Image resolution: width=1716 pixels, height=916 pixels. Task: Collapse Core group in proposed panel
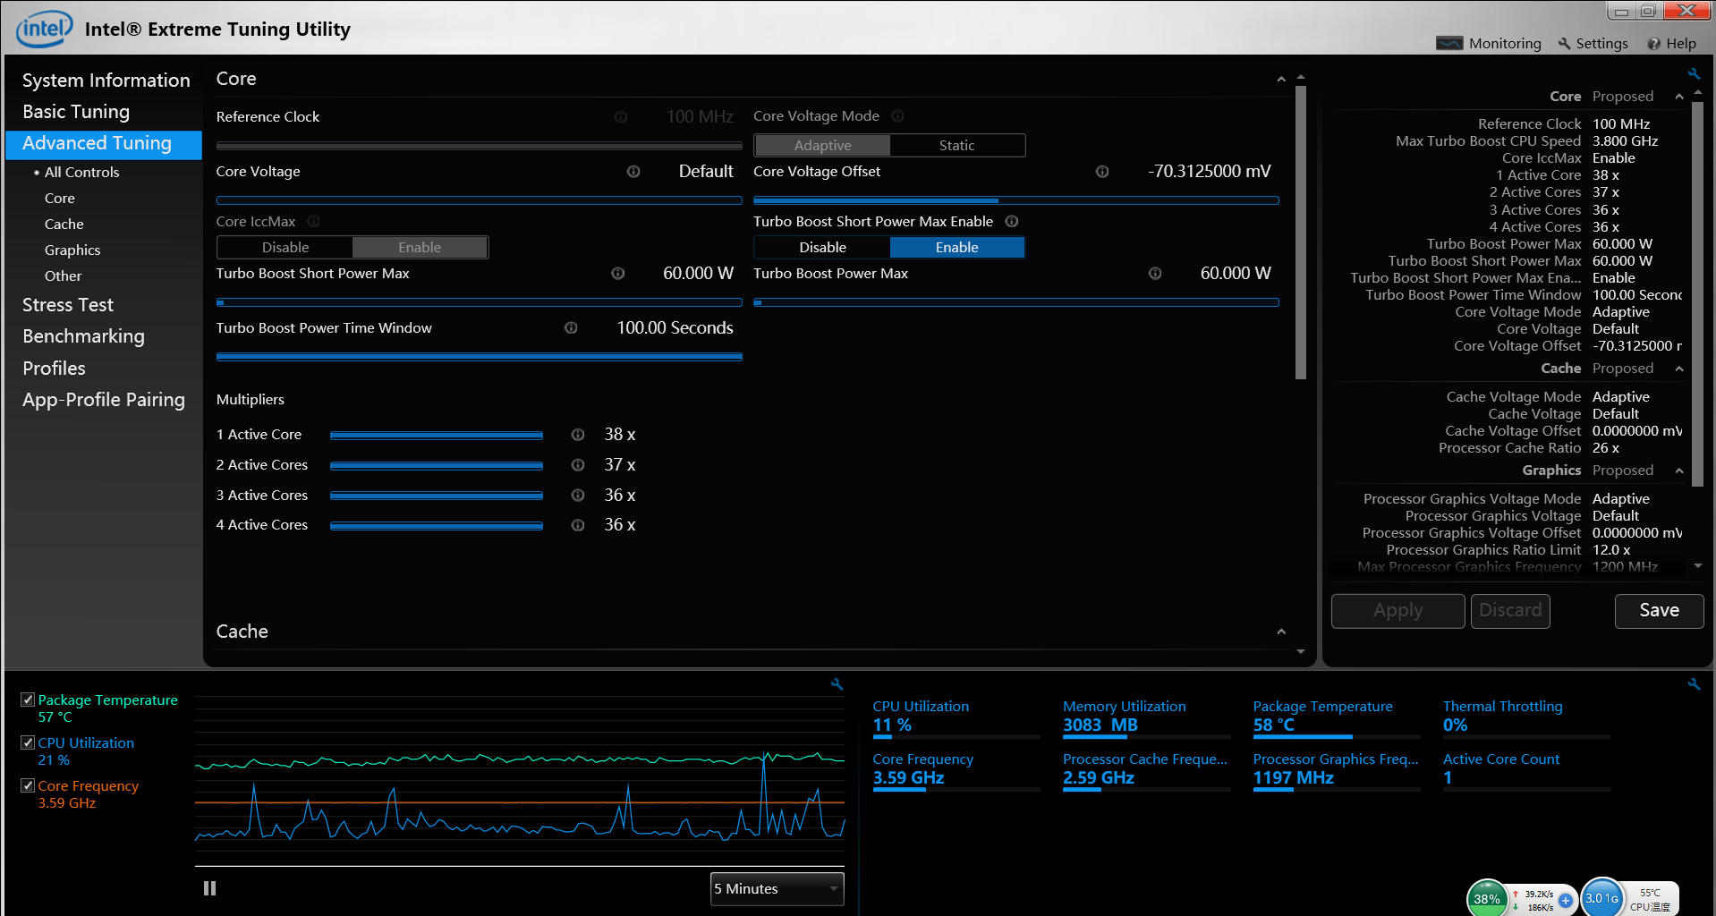click(x=1678, y=97)
